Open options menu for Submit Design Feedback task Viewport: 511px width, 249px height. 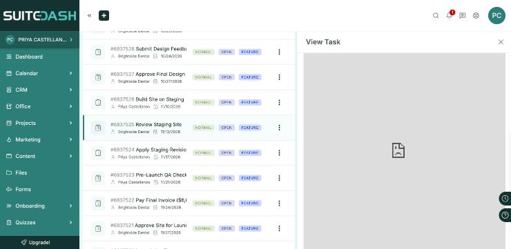pyautogui.click(x=279, y=52)
